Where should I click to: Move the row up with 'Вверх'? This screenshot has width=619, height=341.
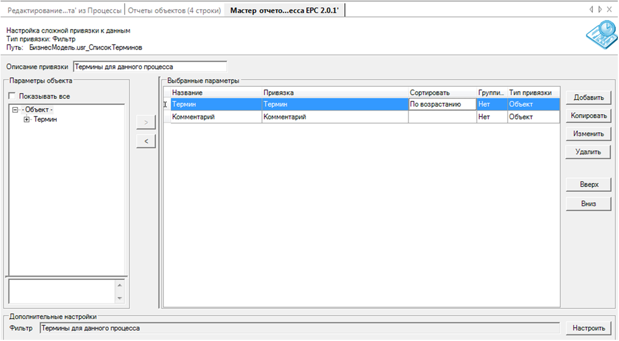[588, 185]
